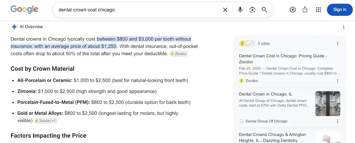Open AI Overview three-dot options menu
This screenshot has height=143, width=355.
pos(344,27)
